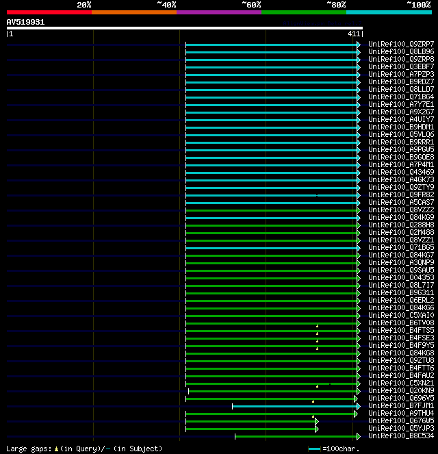
Task: Click the arrowhead ending the UniRef100_Q5YJP3 bar
Action: point(317,429)
